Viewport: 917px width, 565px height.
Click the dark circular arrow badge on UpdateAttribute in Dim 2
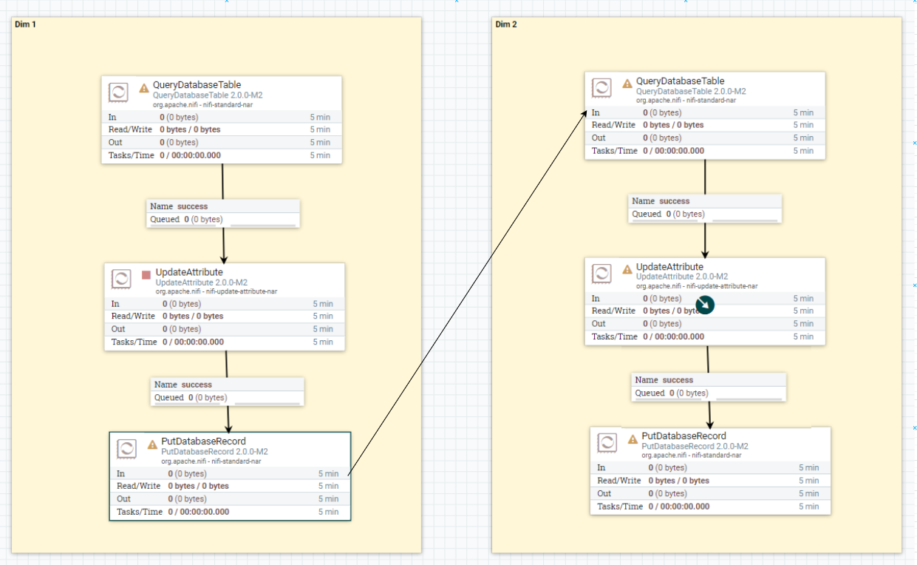coord(703,305)
